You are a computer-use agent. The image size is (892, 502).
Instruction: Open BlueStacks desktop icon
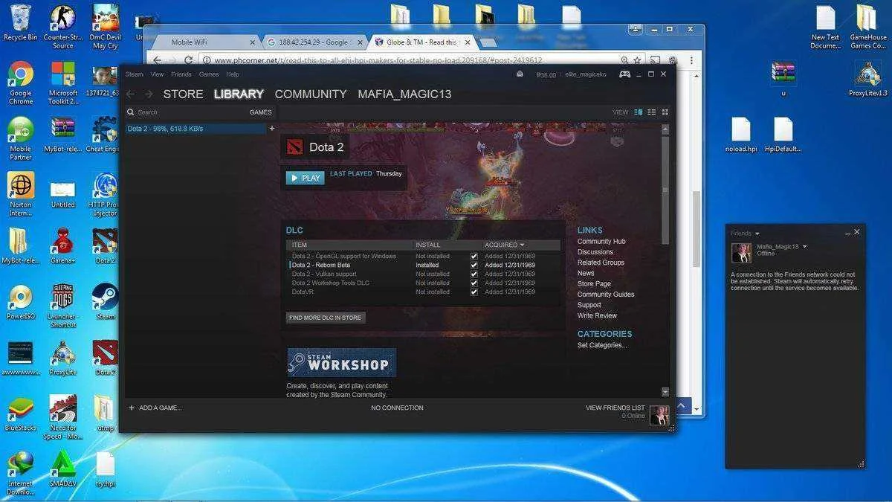(x=21, y=408)
